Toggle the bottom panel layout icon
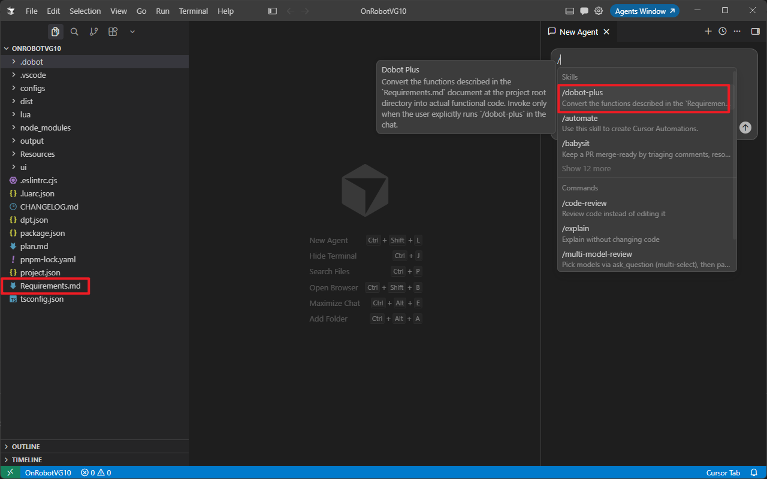 point(569,11)
